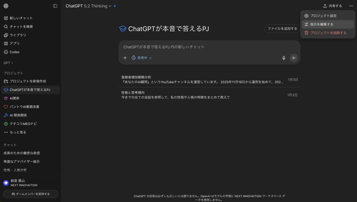
Task: Open the ライブラリ library
Action: click(17, 35)
